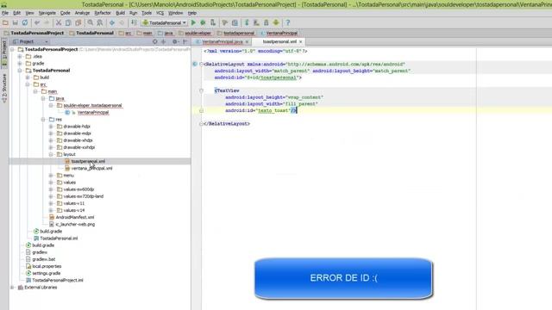Click Collapse All icon in Project panel
The height and width of the screenshot is (310, 552).
(163, 41)
